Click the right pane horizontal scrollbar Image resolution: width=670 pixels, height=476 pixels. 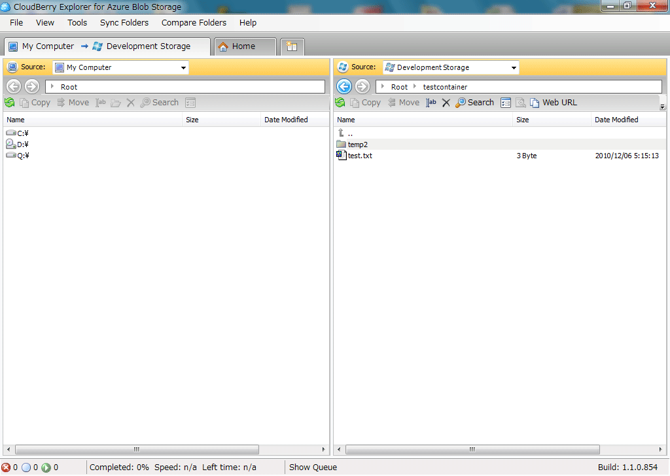pos(472,450)
